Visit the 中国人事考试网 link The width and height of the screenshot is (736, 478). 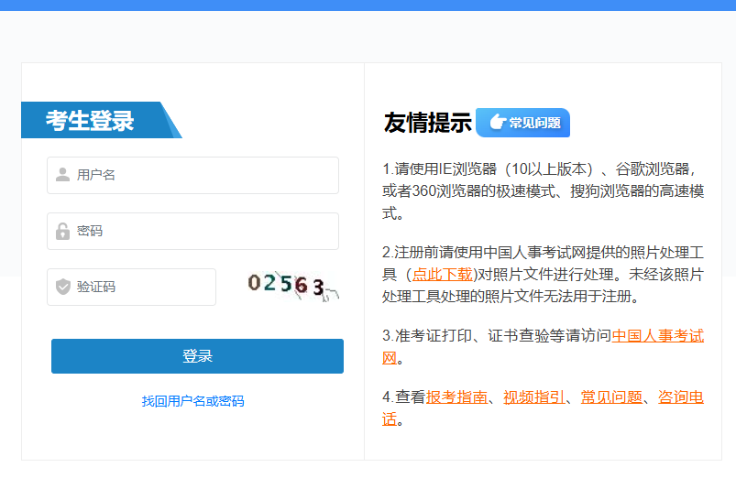coord(657,336)
